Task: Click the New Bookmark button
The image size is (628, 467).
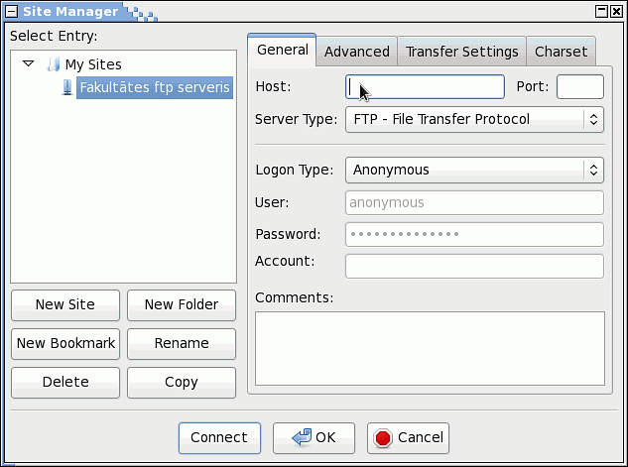Action: [65, 344]
